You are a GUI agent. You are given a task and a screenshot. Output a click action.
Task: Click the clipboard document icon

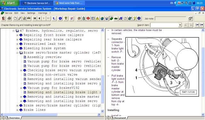pos(24,19)
